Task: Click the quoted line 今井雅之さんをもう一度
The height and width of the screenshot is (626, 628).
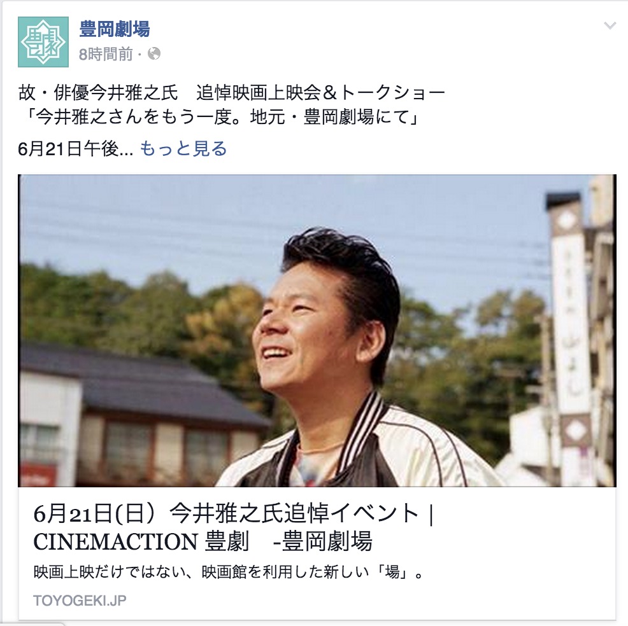Action: [220, 117]
